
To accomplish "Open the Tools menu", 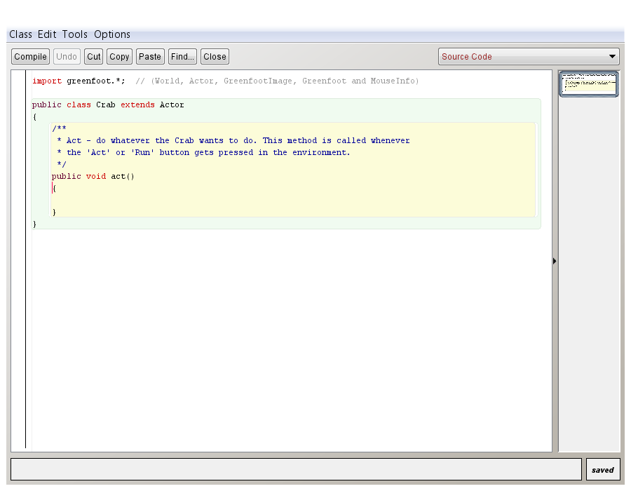I will coord(75,34).
